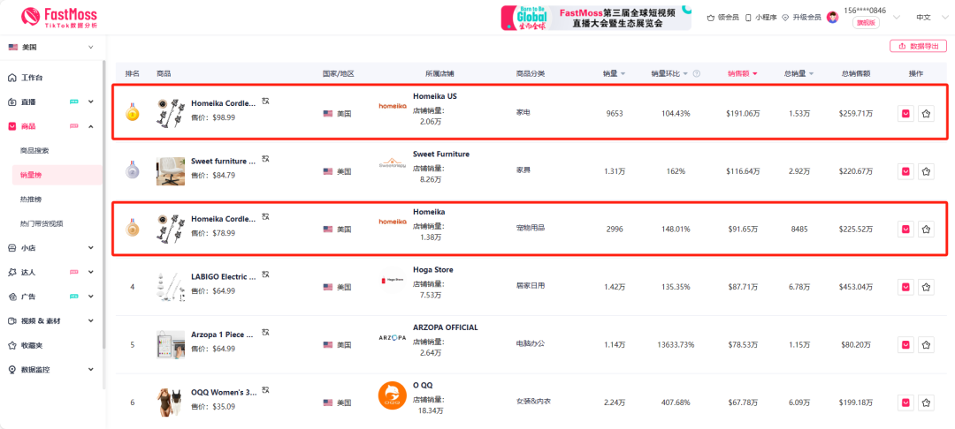The height and width of the screenshot is (429, 955).
Task: Click the 数据导出 export button
Action: point(918,46)
